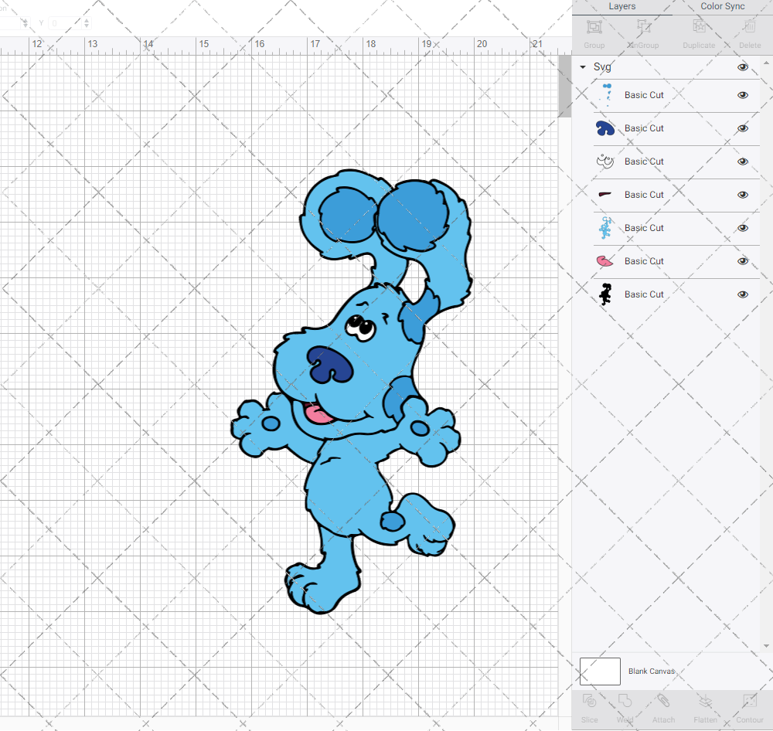Image resolution: width=773 pixels, height=731 pixels.
Task: Hide the black outline Basic Cut layer
Action: point(743,294)
